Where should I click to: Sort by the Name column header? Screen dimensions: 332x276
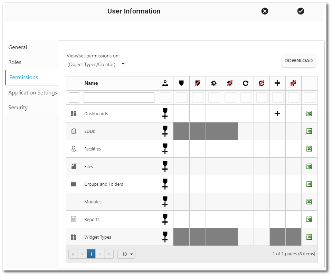[x=91, y=83]
